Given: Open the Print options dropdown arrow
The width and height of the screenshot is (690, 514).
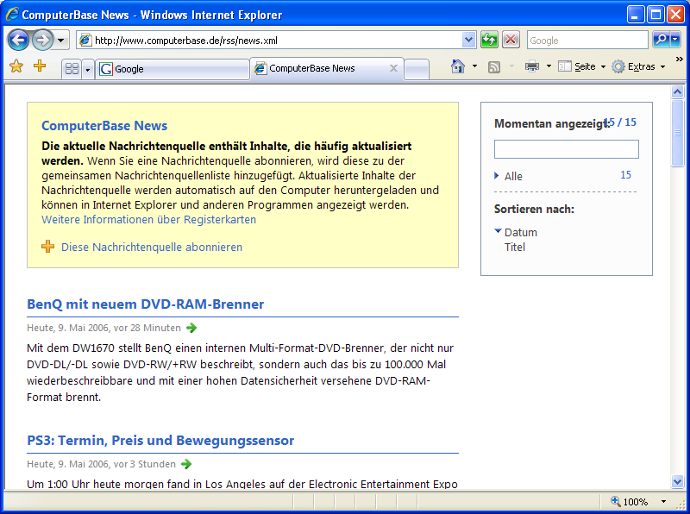Looking at the screenshot, I should click(549, 66).
